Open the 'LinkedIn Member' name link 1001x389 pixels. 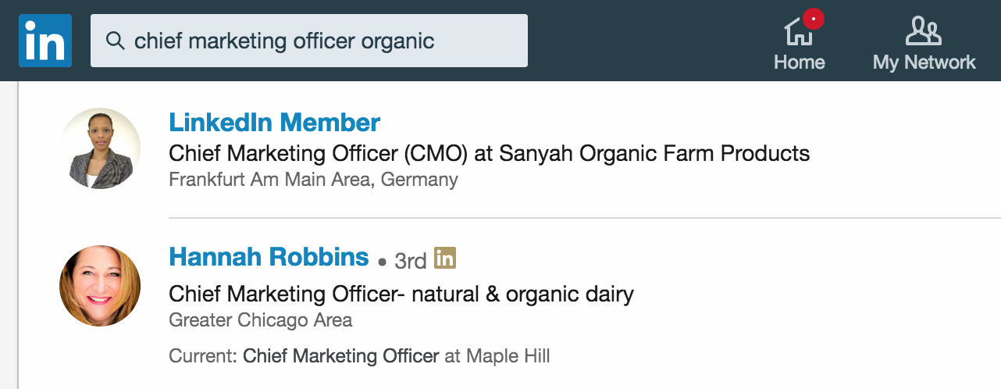[274, 123]
